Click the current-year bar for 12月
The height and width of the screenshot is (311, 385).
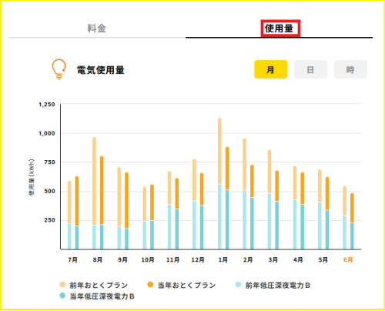(x=202, y=211)
